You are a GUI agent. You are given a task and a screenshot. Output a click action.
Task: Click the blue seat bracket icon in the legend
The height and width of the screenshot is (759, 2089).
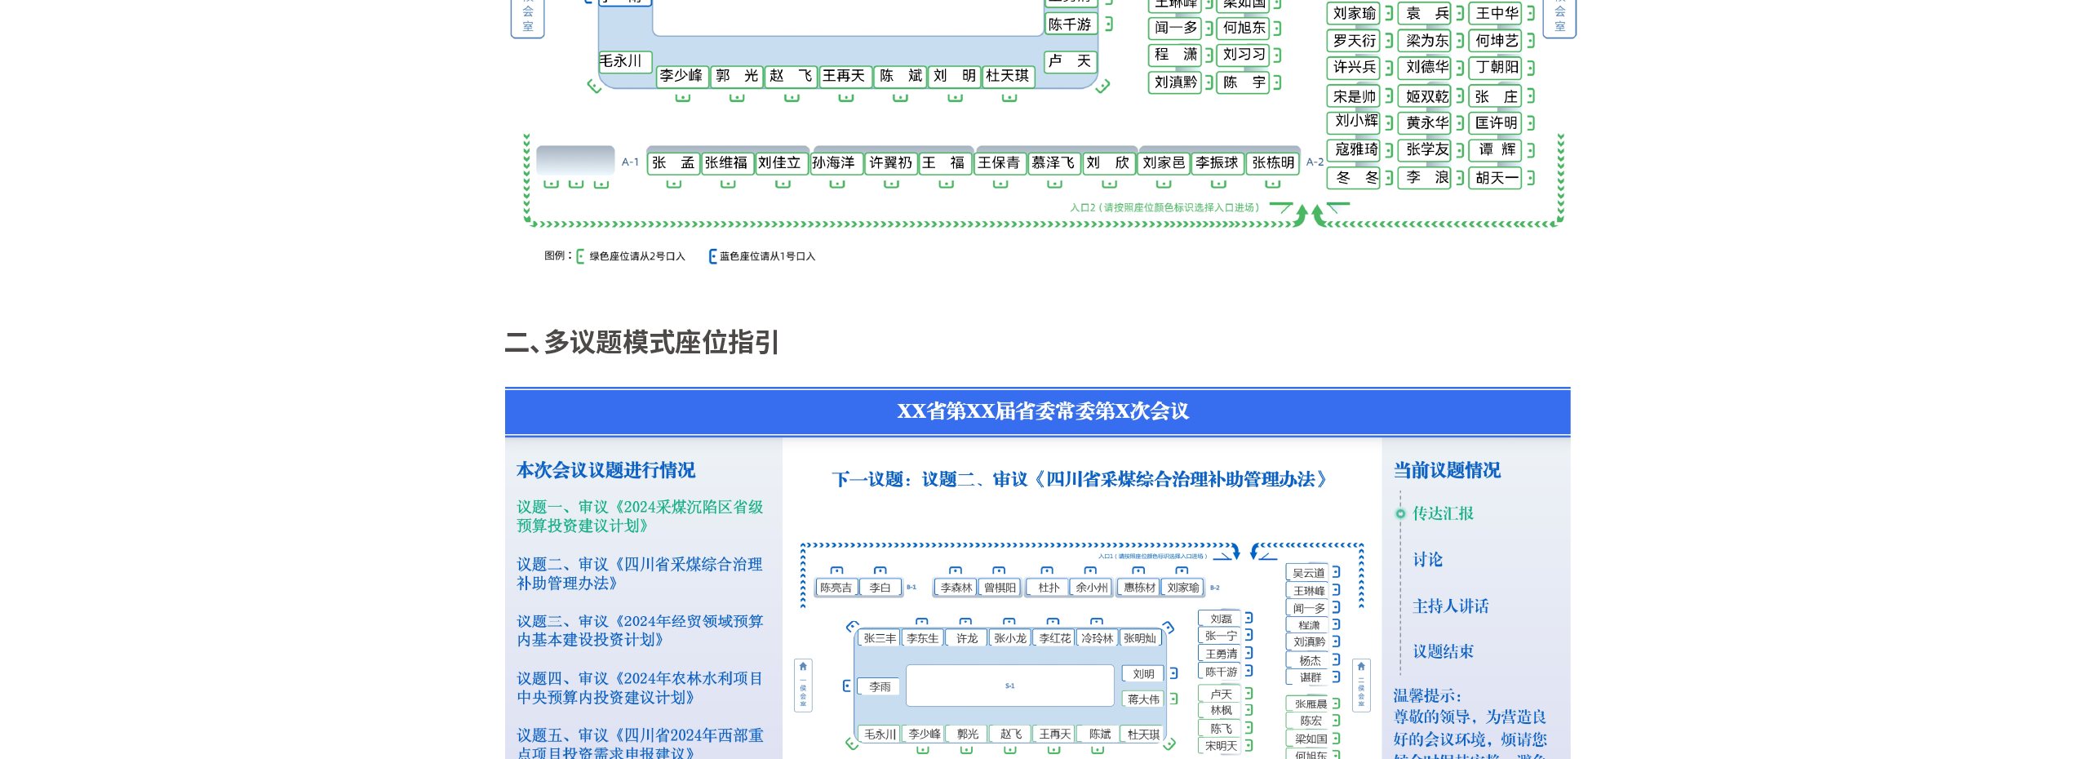pos(712,256)
